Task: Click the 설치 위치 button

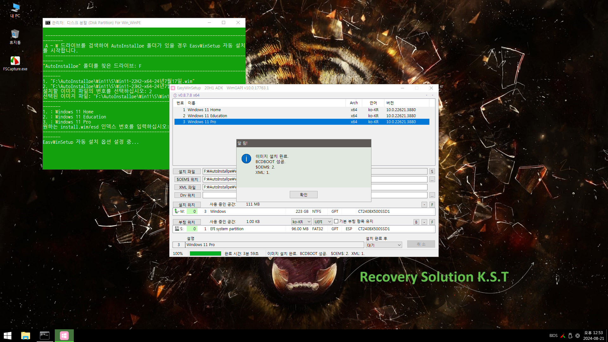Action: click(x=187, y=205)
